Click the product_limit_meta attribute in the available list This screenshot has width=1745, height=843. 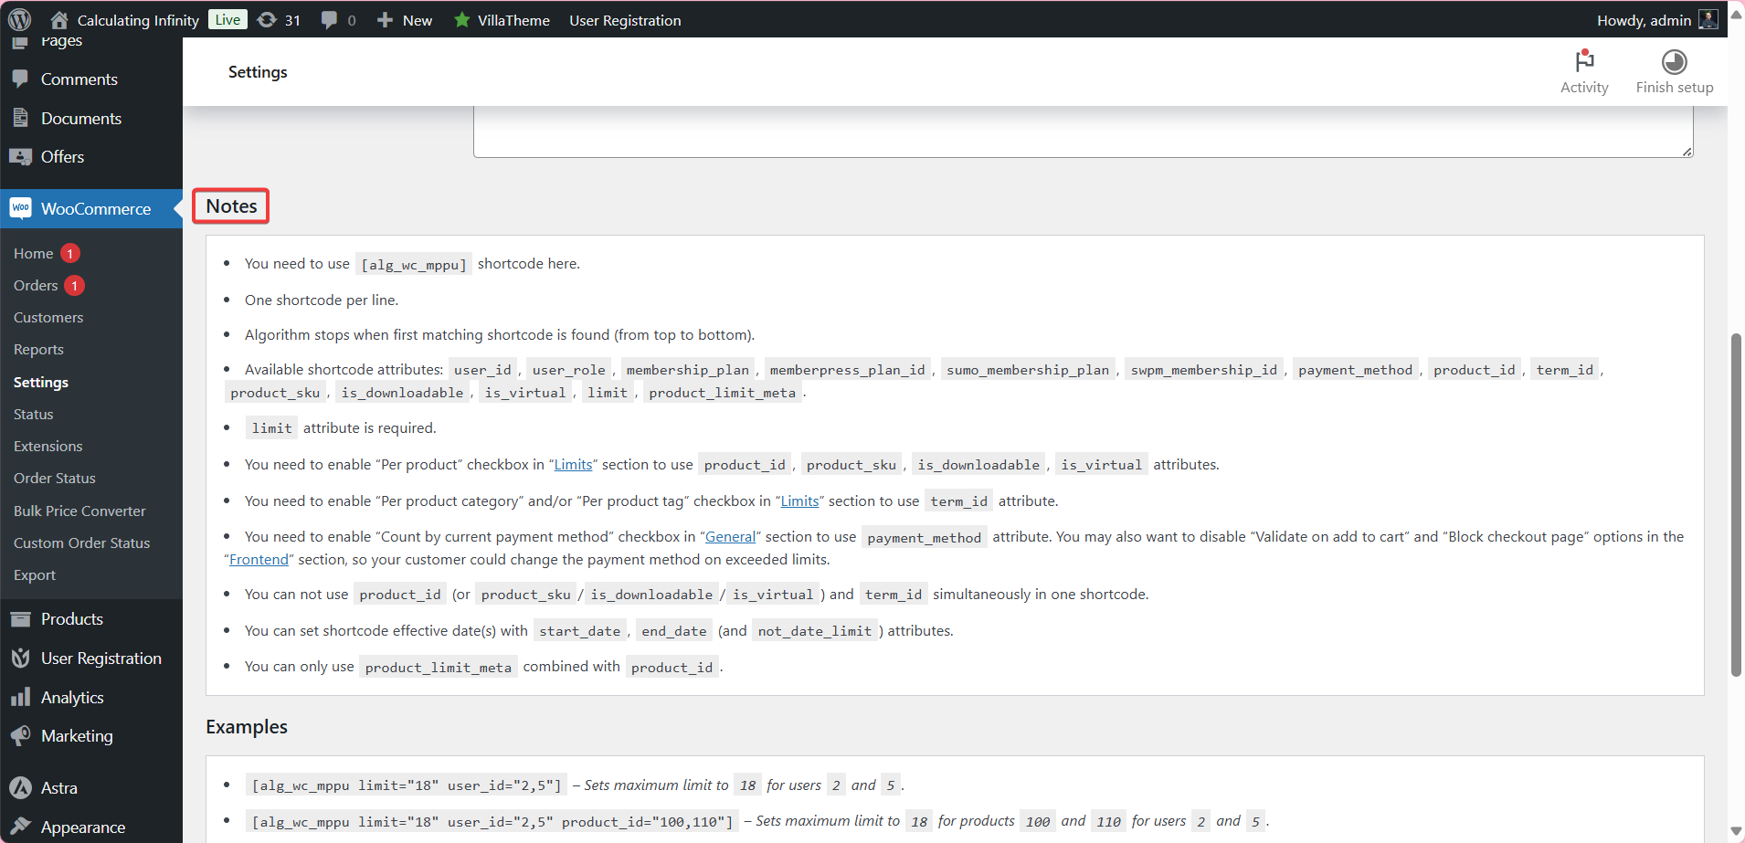(722, 393)
